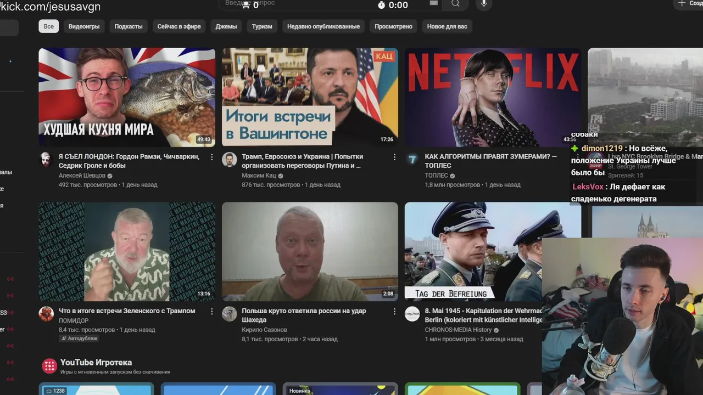Click the Автодубляж badge under ПОМИДОР video
This screenshot has height=395, width=703.
pyautogui.click(x=79, y=338)
